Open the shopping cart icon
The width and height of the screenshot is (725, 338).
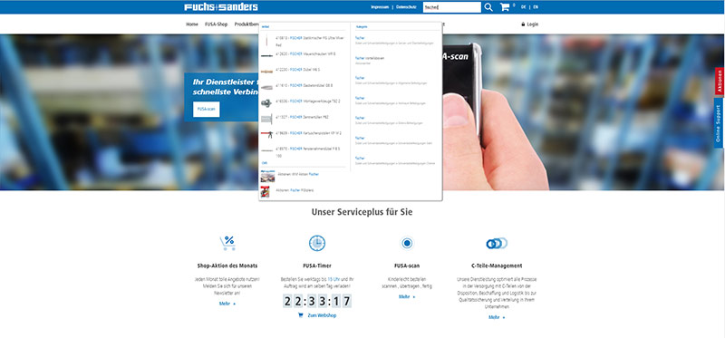(x=505, y=7)
